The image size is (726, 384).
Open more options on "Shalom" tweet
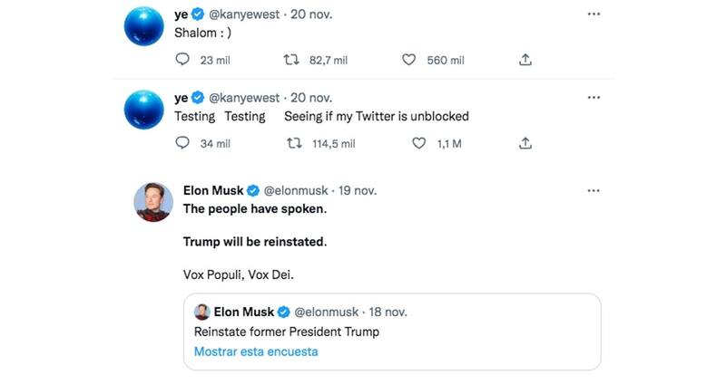594,14
